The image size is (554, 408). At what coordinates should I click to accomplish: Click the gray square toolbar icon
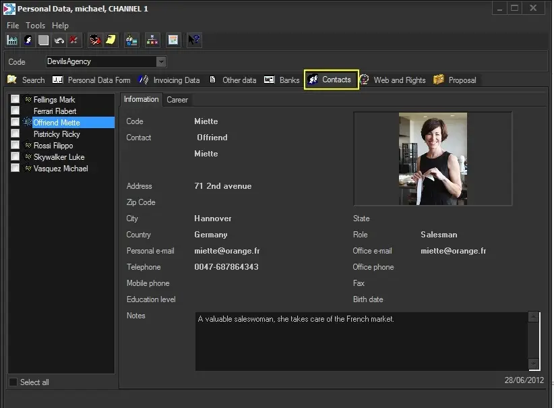[x=44, y=40]
